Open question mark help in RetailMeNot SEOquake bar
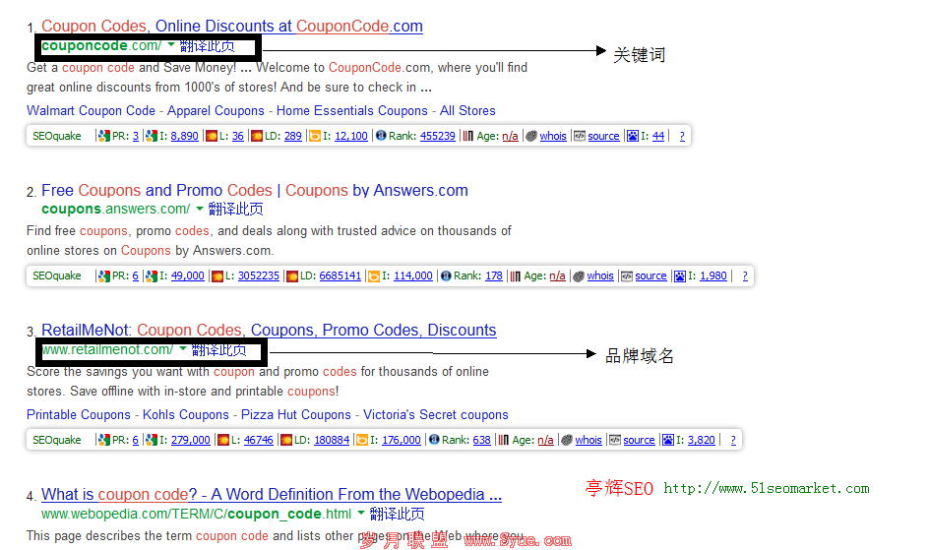929x550 pixels. (x=733, y=440)
